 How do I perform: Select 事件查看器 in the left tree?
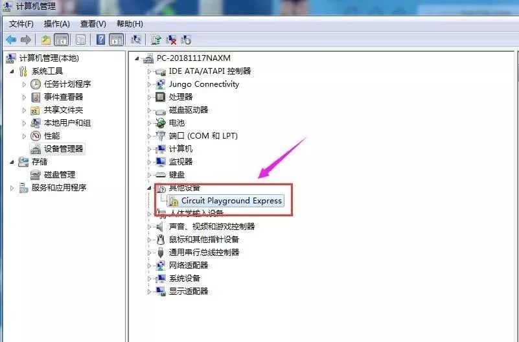63,97
